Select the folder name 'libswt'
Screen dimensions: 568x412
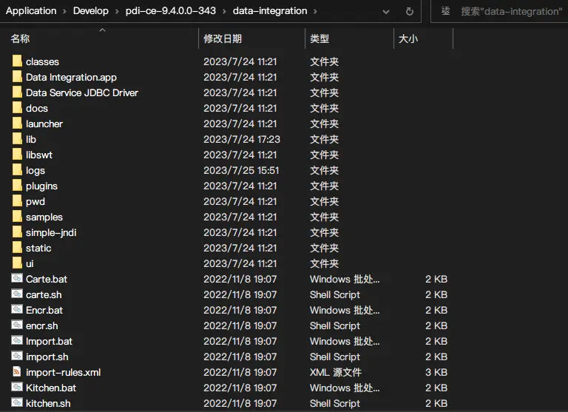point(39,155)
